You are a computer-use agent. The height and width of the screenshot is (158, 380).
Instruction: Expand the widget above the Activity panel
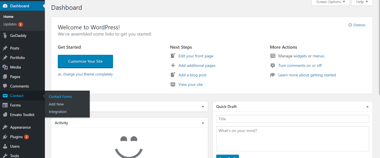pyautogui.click(x=203, y=107)
